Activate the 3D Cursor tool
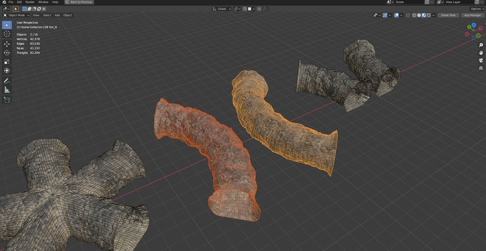Screen dimensions: 486x251 pos(7,34)
